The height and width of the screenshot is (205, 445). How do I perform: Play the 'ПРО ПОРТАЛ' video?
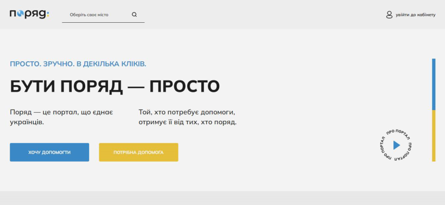pyautogui.click(x=396, y=145)
